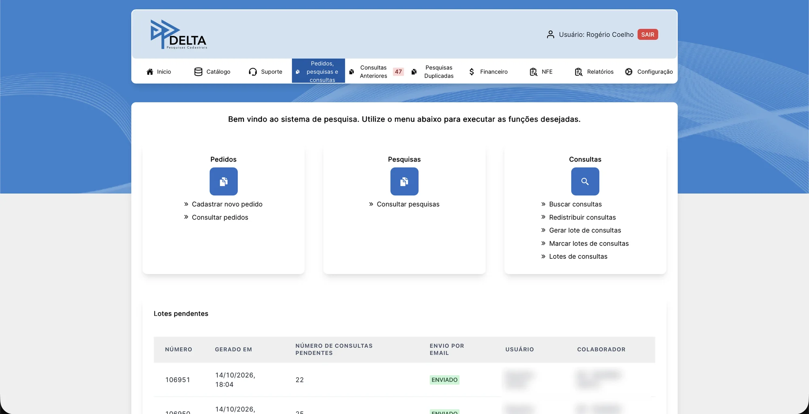The width and height of the screenshot is (809, 414).
Task: Open Buscar consultas link
Action: click(575, 204)
